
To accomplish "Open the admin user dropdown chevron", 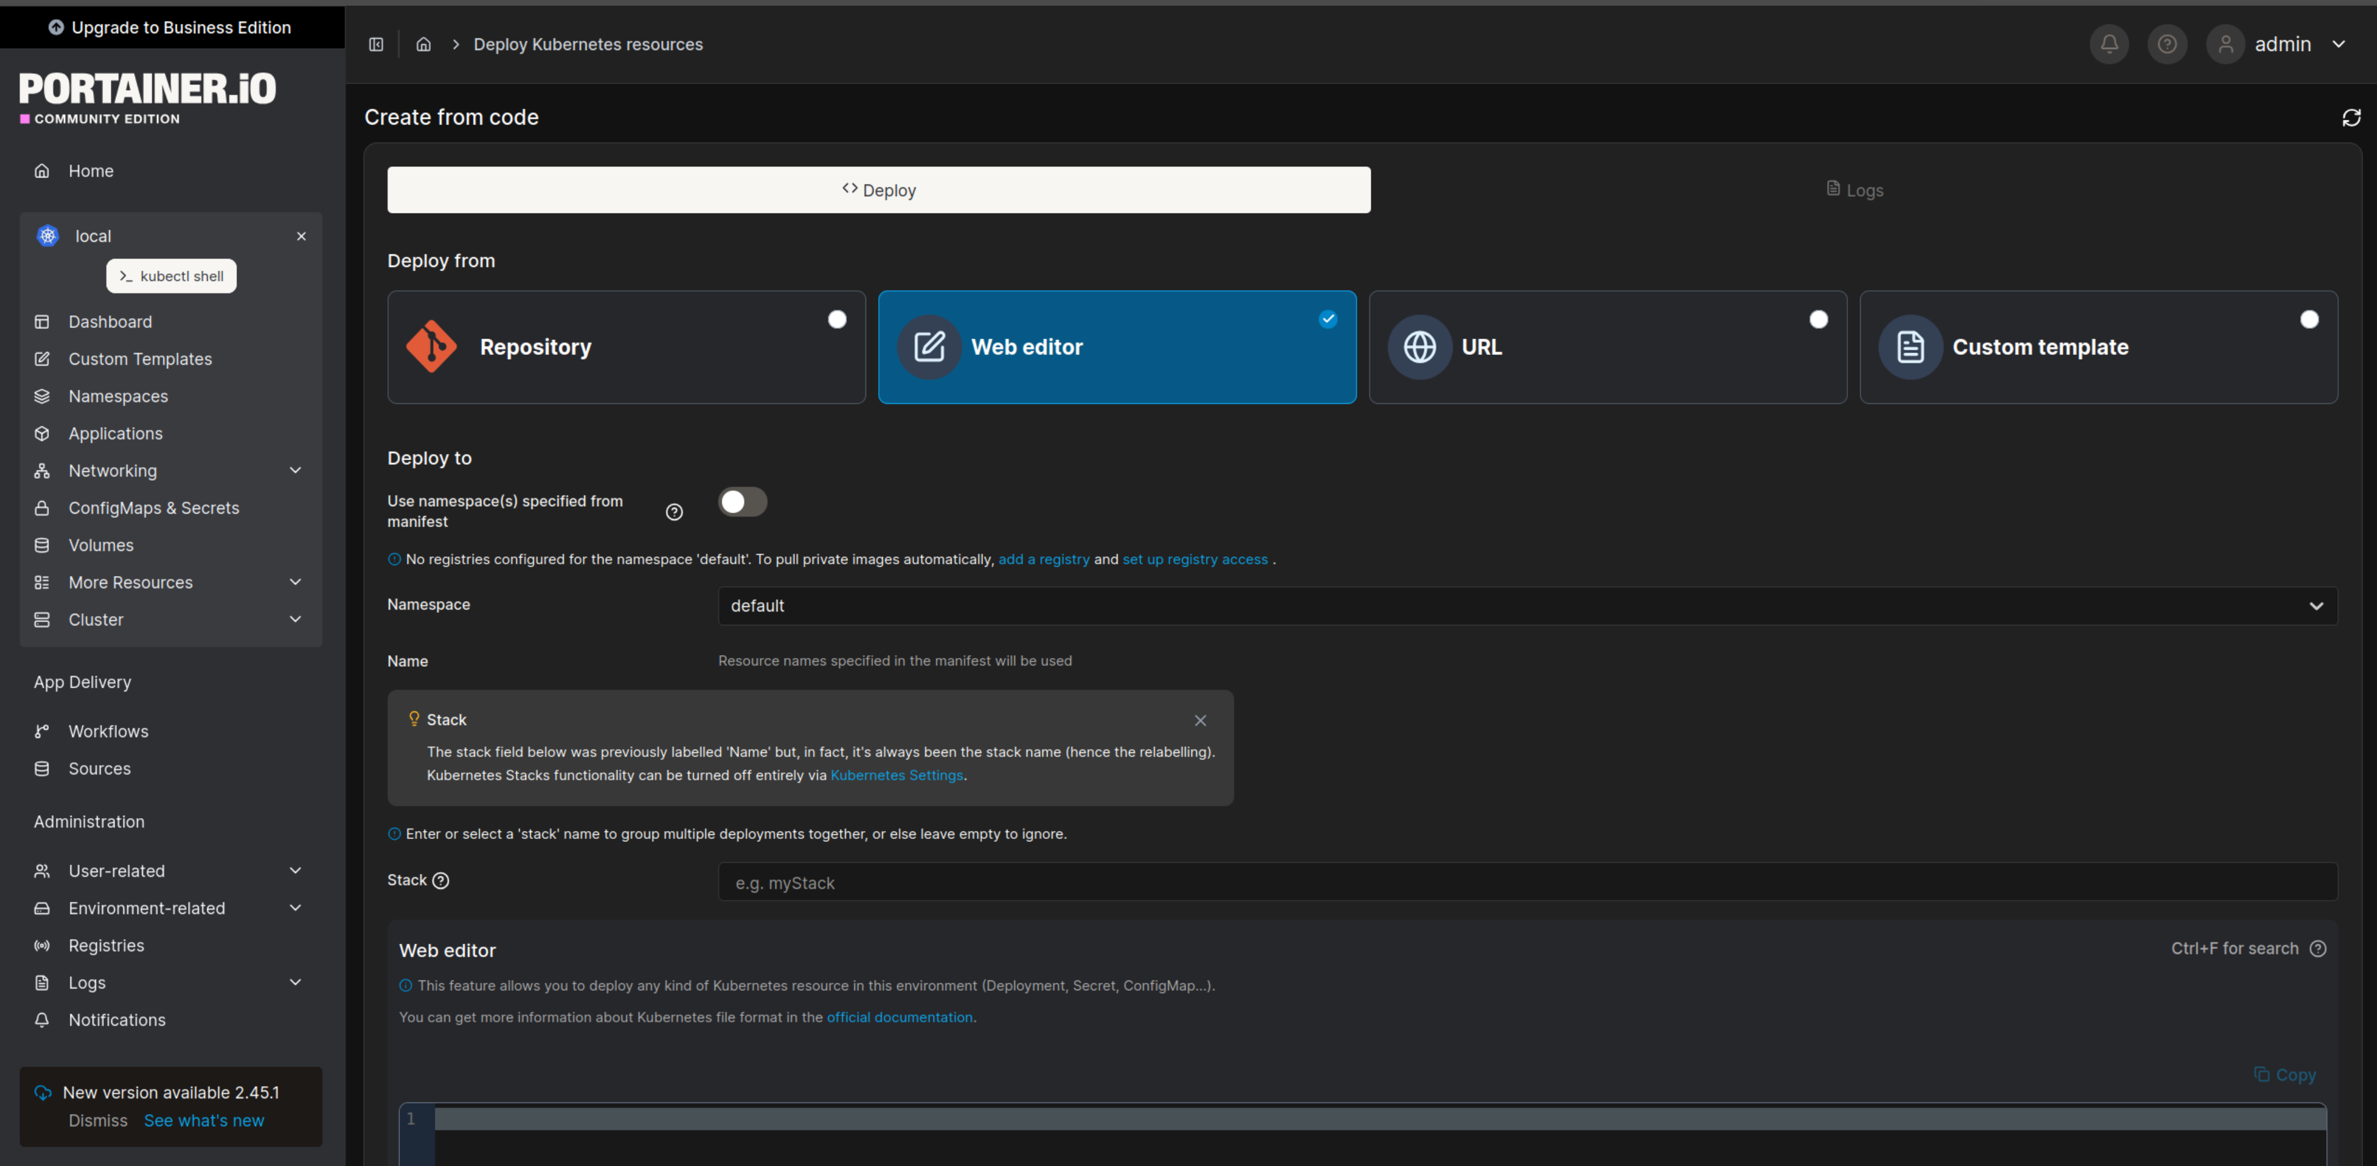I will tap(2339, 44).
